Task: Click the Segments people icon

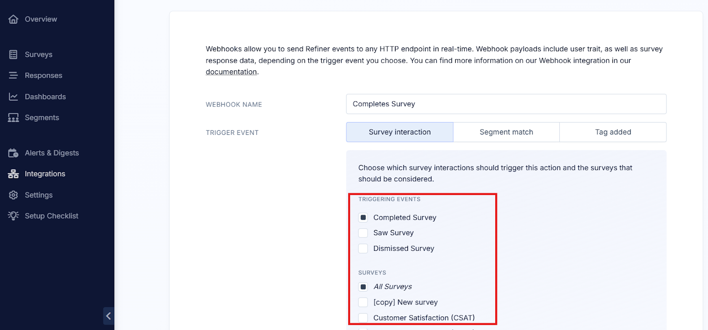Action: click(13, 118)
